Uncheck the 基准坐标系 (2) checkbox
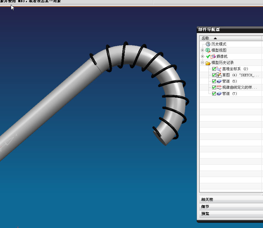 click(x=214, y=69)
